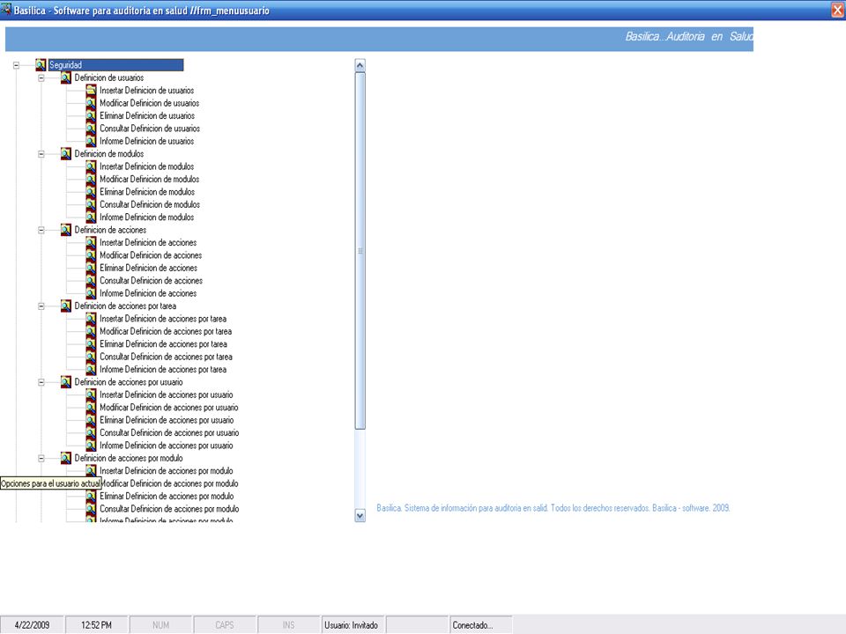
Task: Click the Basilica copyright footer text
Action: point(553,508)
